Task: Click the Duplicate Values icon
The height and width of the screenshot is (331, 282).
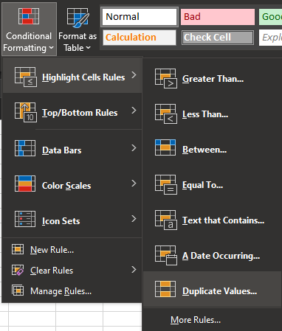Action: pyautogui.click(x=165, y=289)
